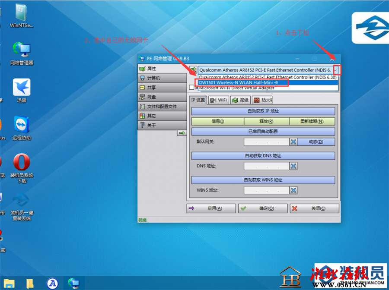
Task: Clear the WINS 地址 field with X icon
Action: pyautogui.click(x=293, y=190)
